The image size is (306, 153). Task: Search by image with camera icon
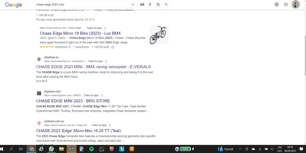coord(158,4)
